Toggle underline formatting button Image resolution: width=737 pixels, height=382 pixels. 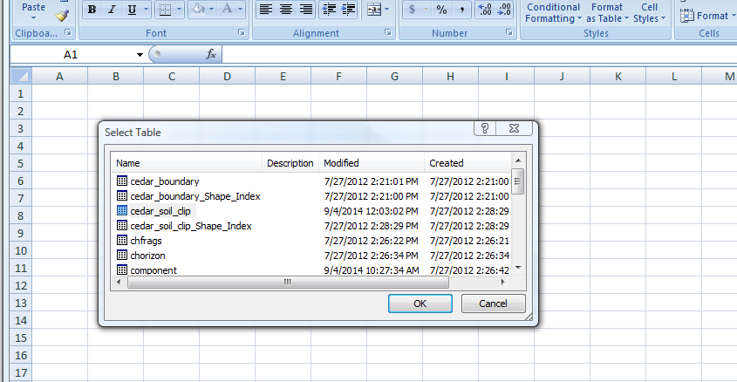tap(131, 10)
